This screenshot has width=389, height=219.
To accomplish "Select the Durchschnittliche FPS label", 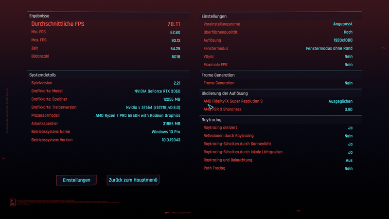I will pyautogui.click(x=58, y=24).
